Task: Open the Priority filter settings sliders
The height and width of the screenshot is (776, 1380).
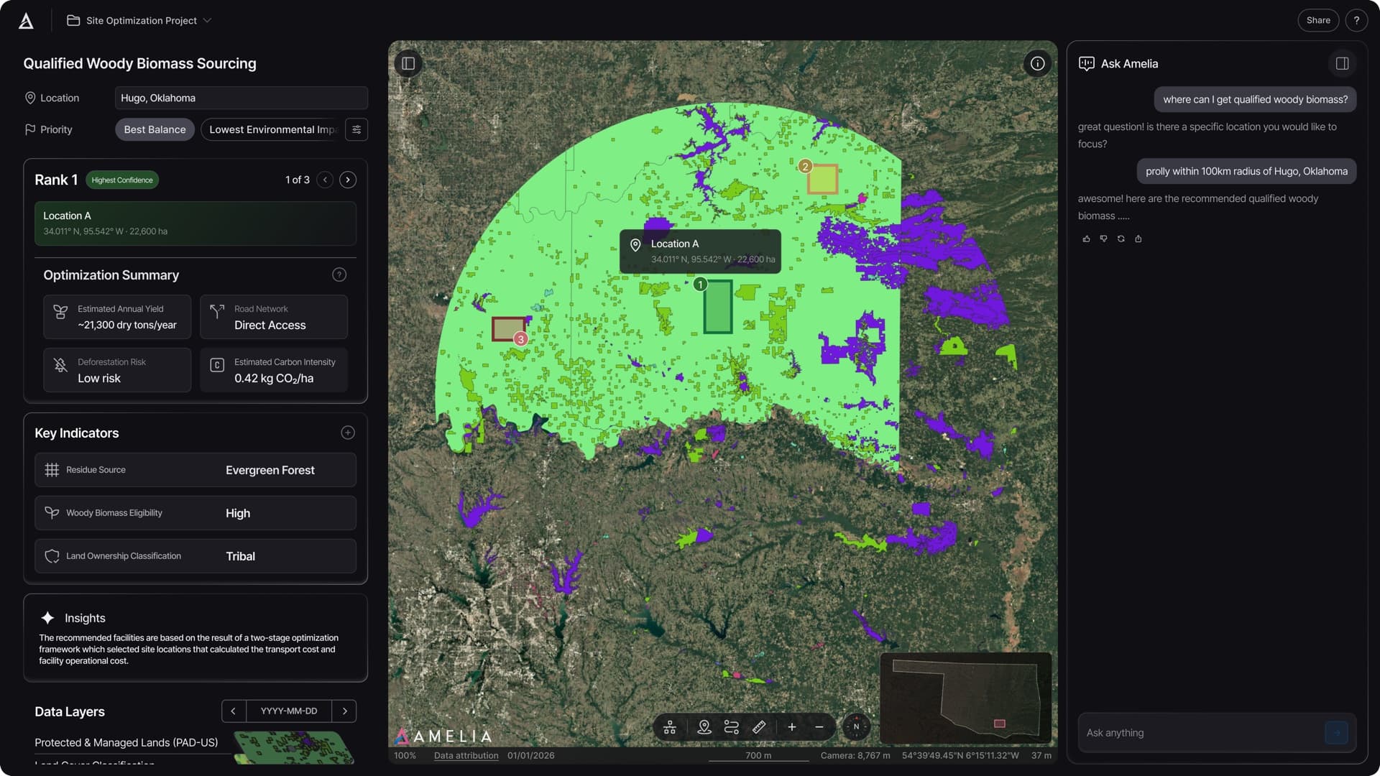Action: pyautogui.click(x=356, y=129)
